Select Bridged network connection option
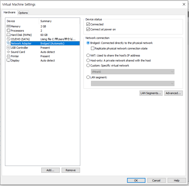Viewport: 189px width, 186px height. click(x=88, y=43)
